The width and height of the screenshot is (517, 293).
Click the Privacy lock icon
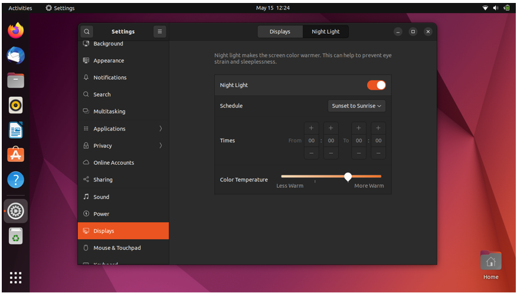pyautogui.click(x=86, y=145)
